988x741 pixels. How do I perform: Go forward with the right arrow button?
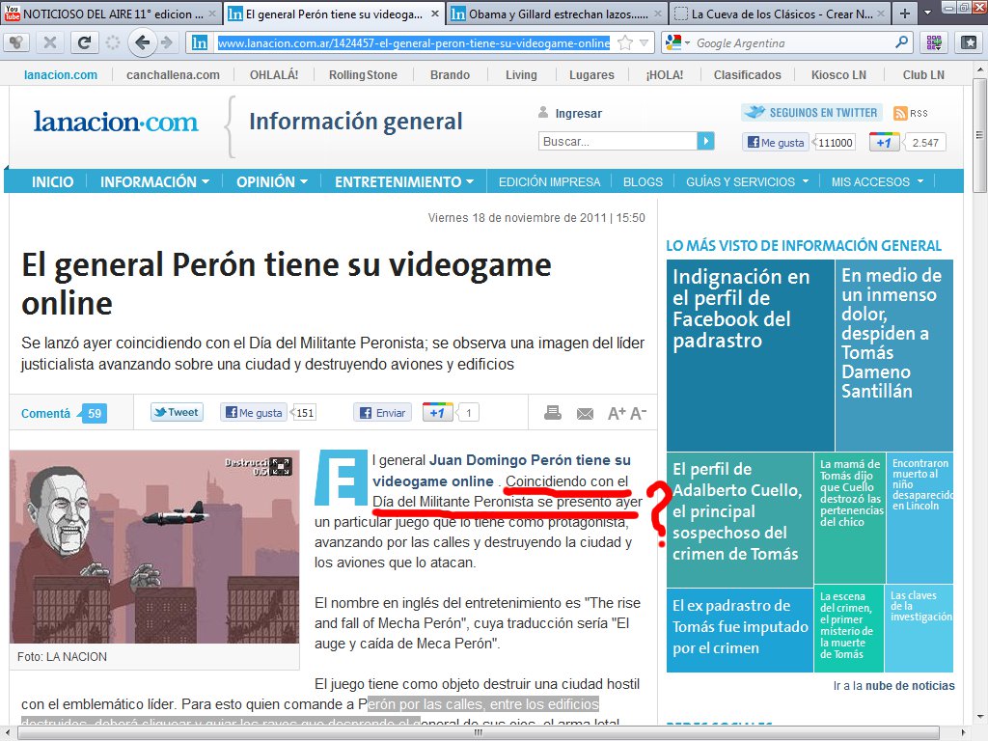[167, 42]
